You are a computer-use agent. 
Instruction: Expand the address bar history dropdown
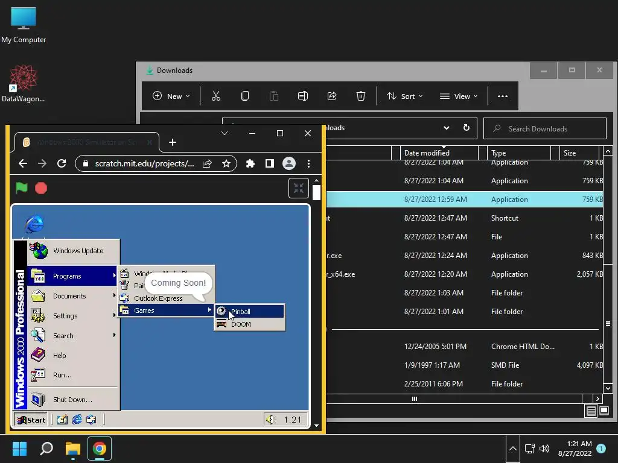446,128
